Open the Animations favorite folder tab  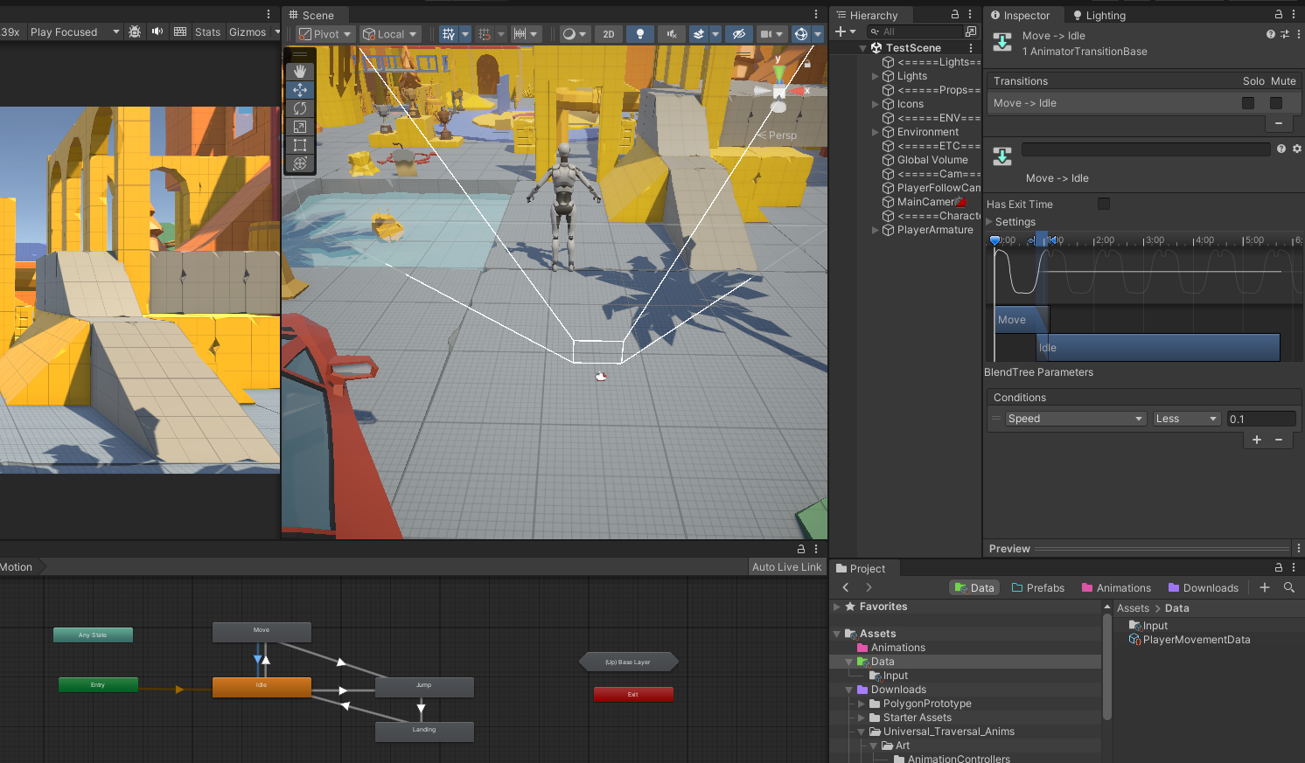pos(1116,588)
